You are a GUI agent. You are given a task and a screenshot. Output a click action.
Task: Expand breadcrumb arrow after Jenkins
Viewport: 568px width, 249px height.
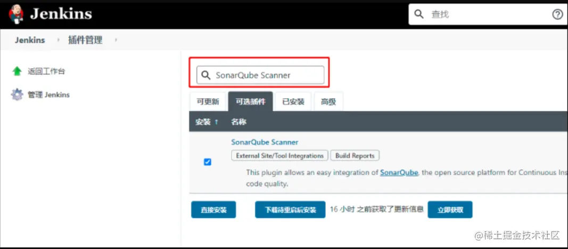[59, 40]
